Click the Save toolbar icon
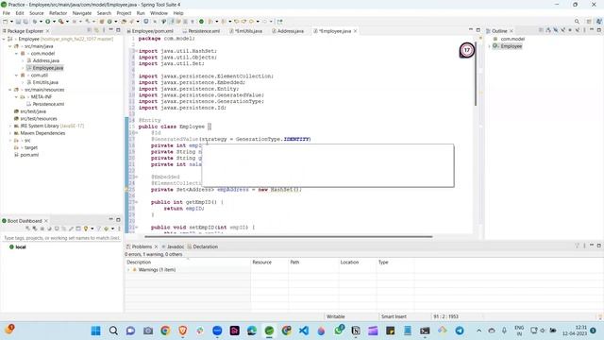Viewport: 604px width, 340px height. (x=18, y=22)
